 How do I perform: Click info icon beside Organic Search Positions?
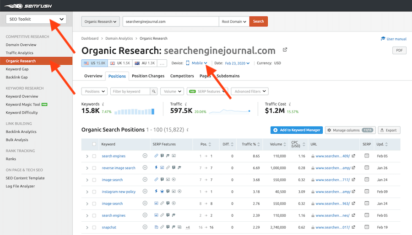(x=188, y=130)
